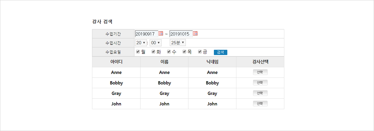Click the 닉네임 column header
This screenshot has height=131, width=374.
[x=212, y=62]
